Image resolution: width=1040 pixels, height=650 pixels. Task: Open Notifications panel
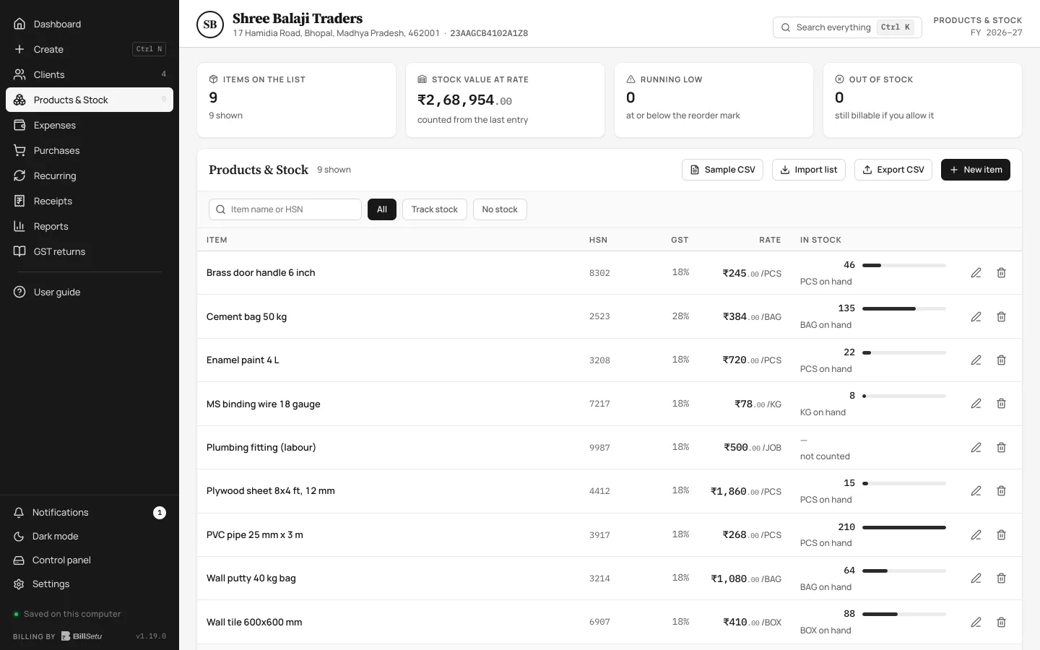click(90, 513)
